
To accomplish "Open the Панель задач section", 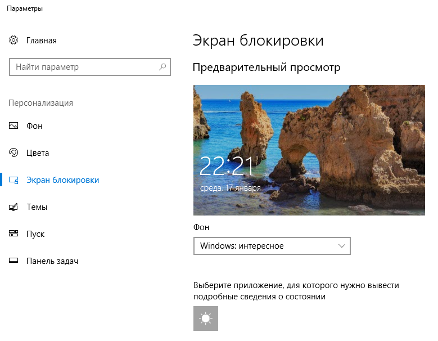I will pyautogui.click(x=52, y=261).
